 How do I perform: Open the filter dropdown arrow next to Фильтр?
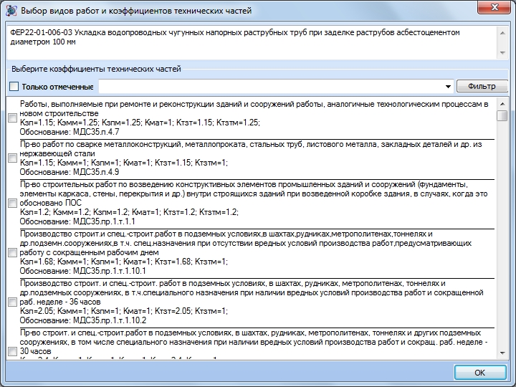click(x=449, y=87)
